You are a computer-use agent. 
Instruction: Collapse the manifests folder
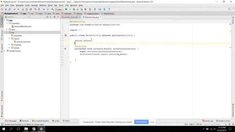pyautogui.click(x=7, y=23)
